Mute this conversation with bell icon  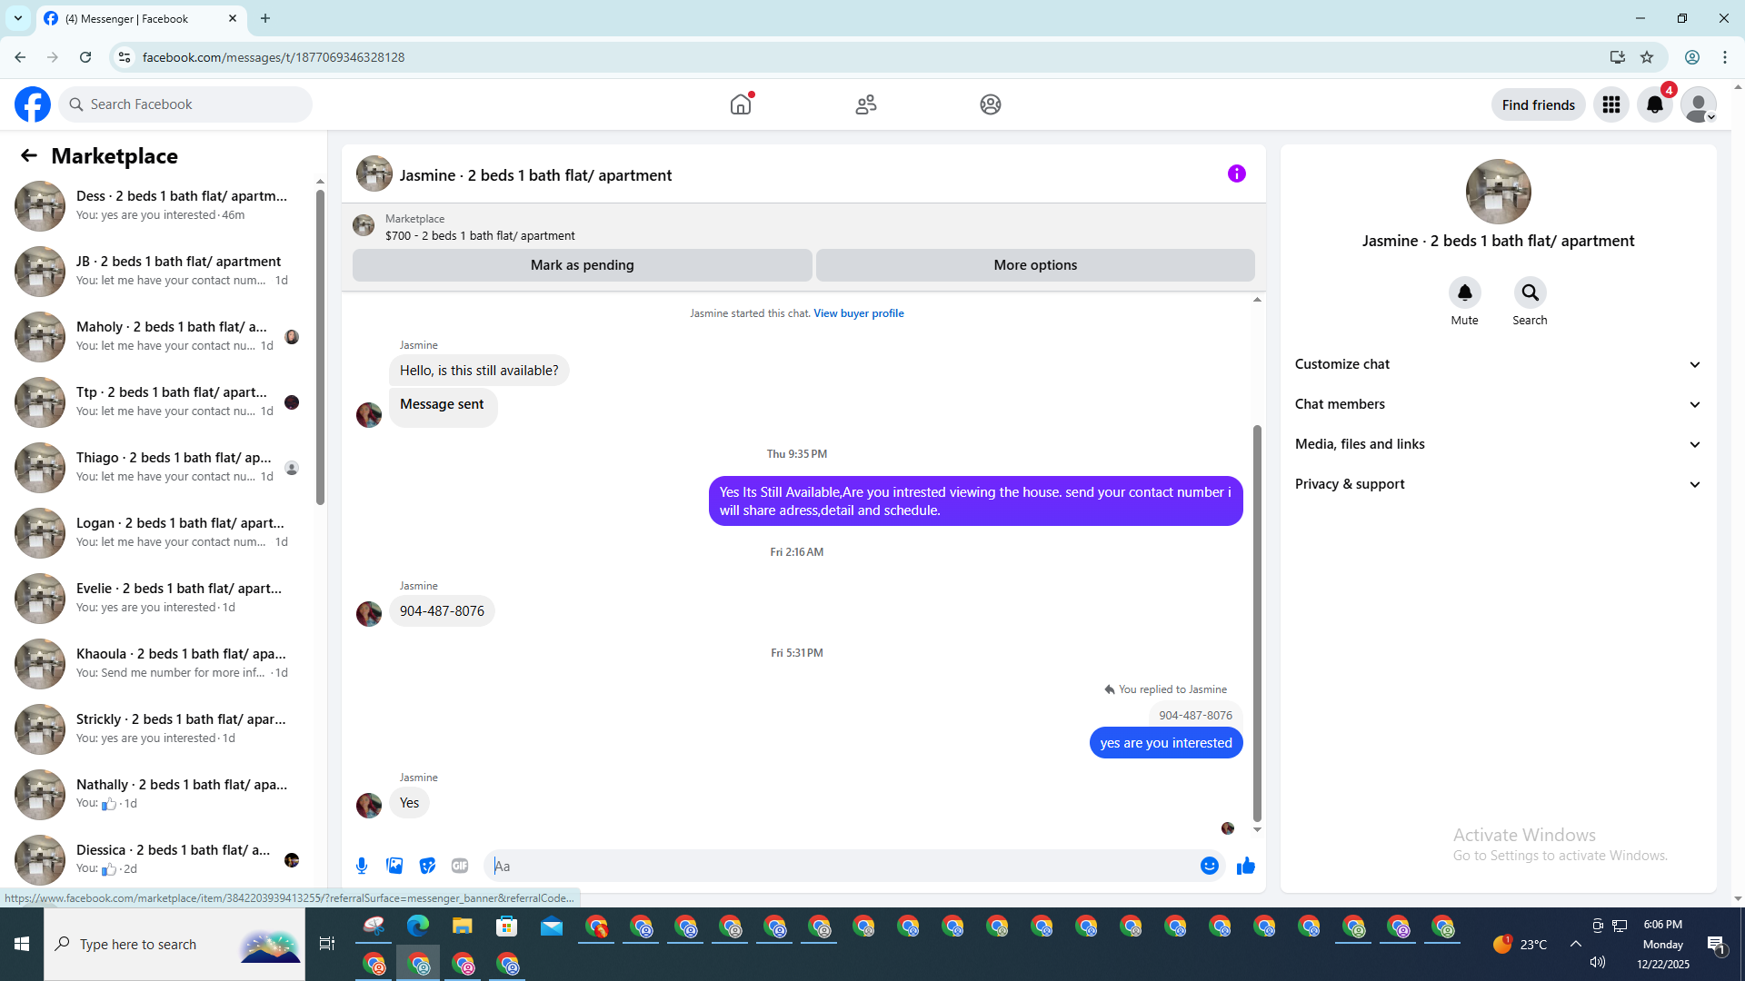(x=1464, y=292)
